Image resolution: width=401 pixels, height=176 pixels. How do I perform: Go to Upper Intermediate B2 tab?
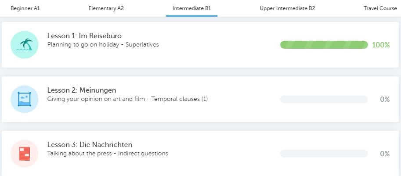(x=287, y=8)
